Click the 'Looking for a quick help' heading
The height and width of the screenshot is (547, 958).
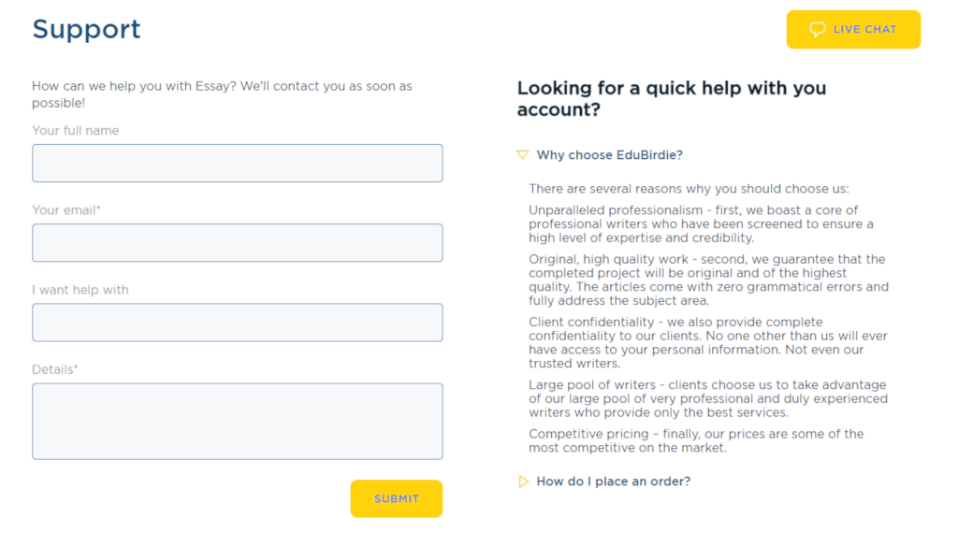pyautogui.click(x=672, y=99)
